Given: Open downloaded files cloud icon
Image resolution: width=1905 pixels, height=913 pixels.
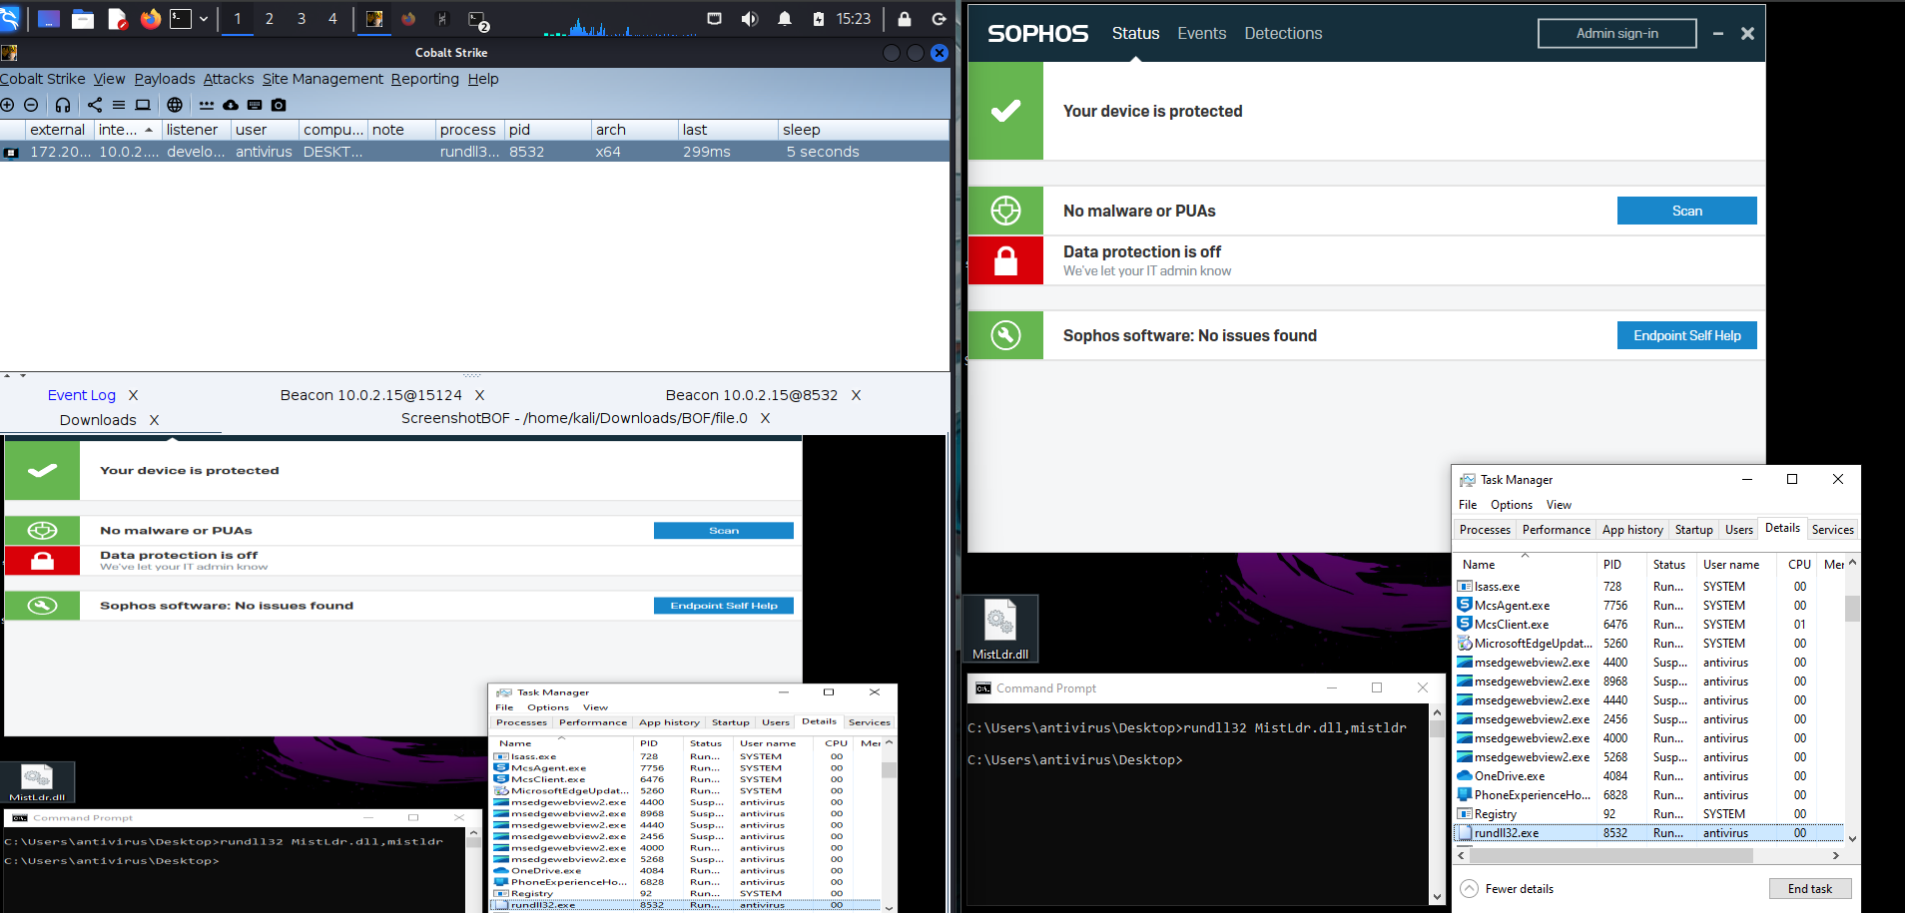Looking at the screenshot, I should (x=231, y=105).
